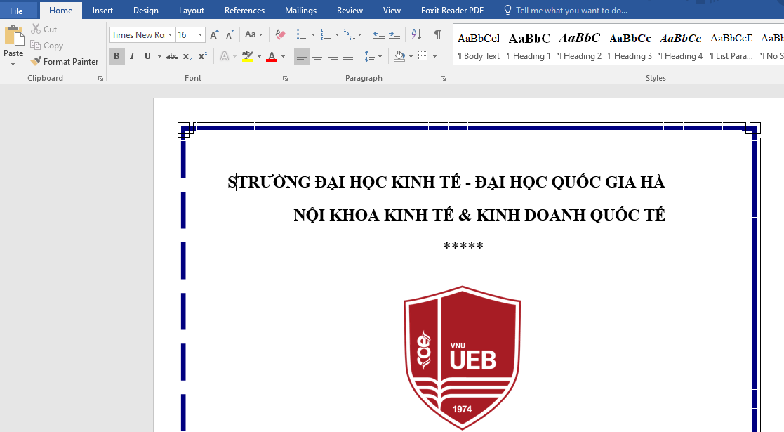Create a multilevel list
The height and width of the screenshot is (432, 784).
pos(350,34)
